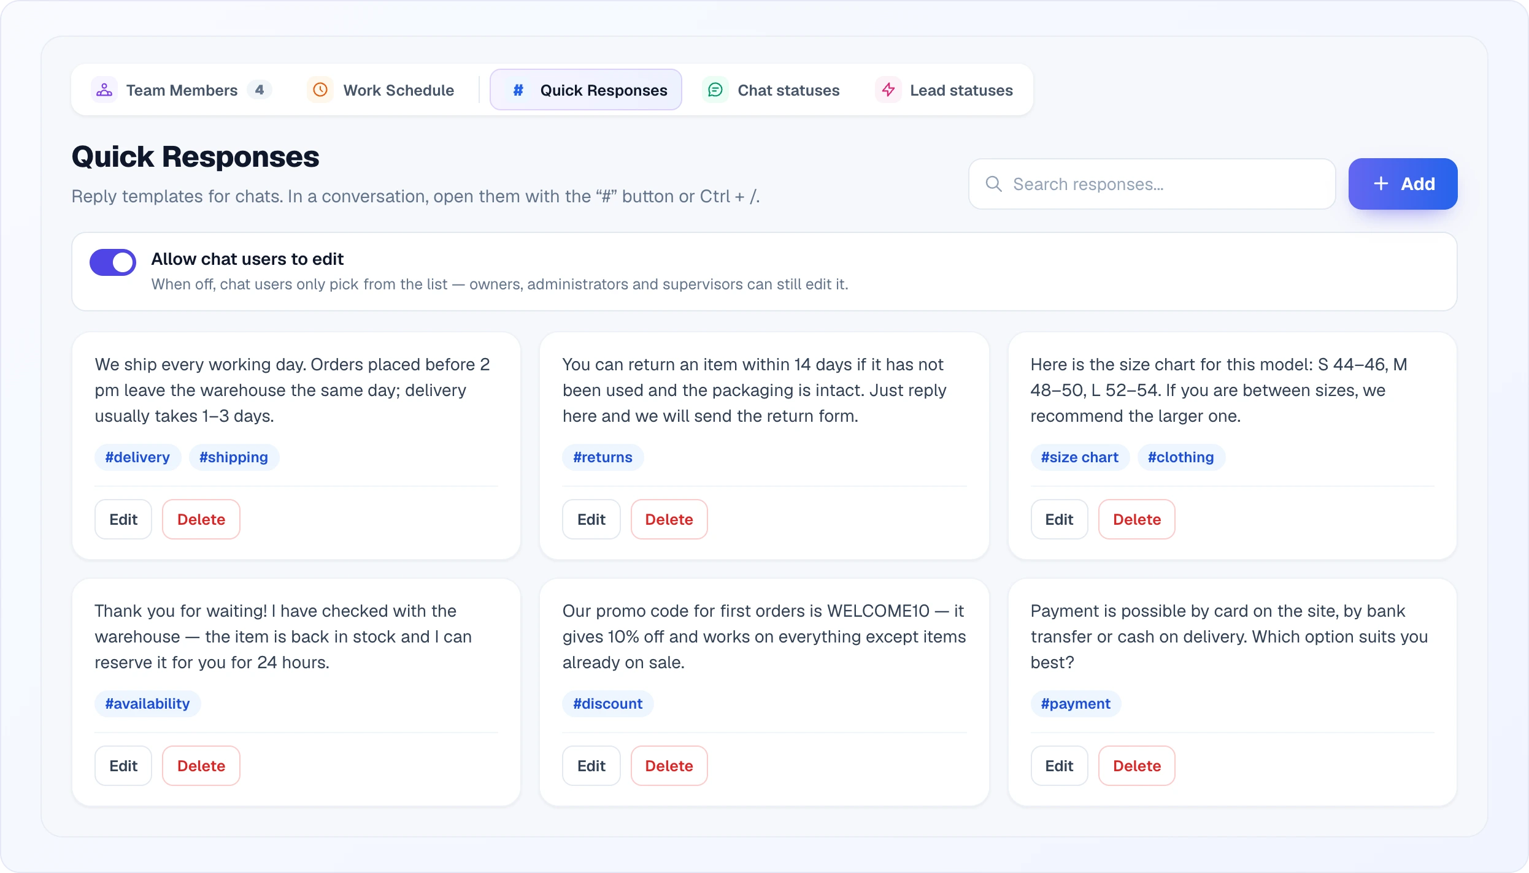Delete the shipping working day response
Image resolution: width=1529 pixels, height=873 pixels.
201,519
